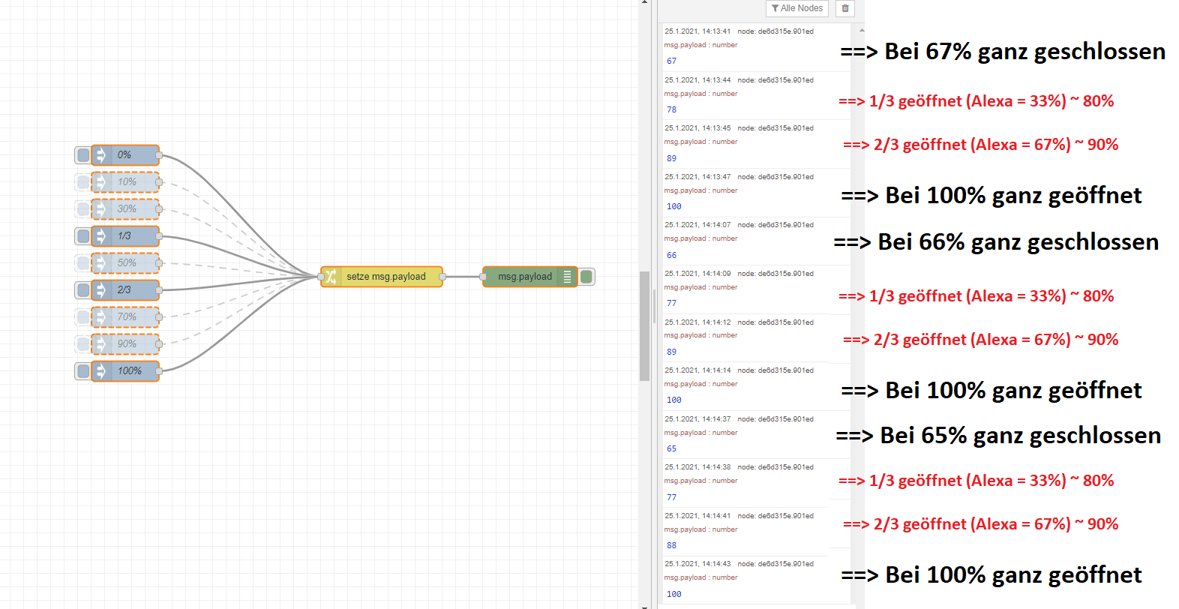
Task: Click debug value 100 logged at 14:14:43
Action: click(x=673, y=594)
